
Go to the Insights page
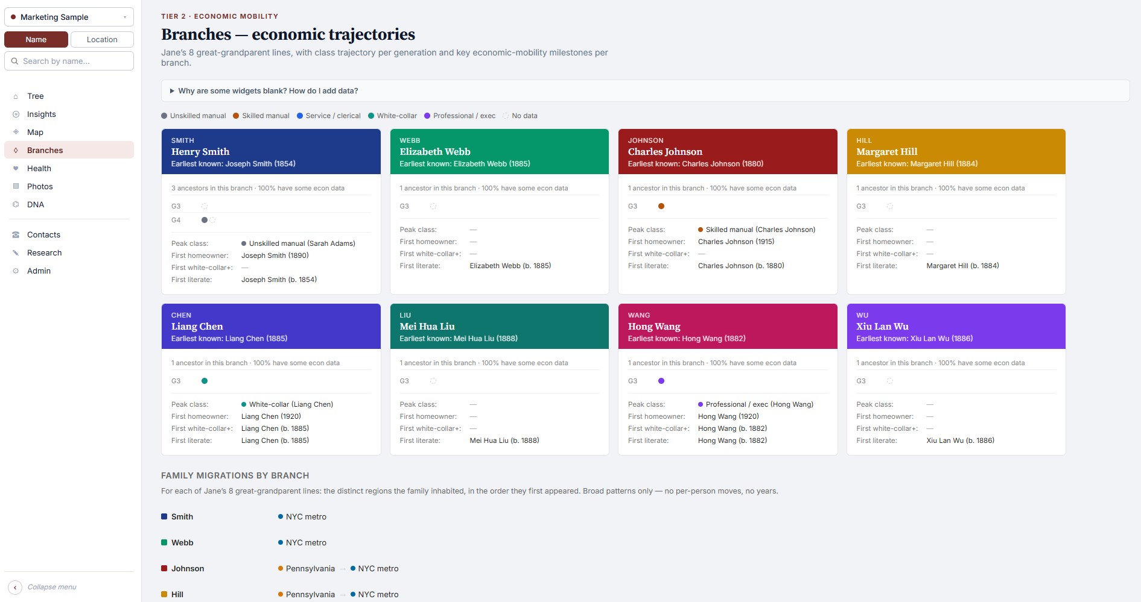pos(69,114)
